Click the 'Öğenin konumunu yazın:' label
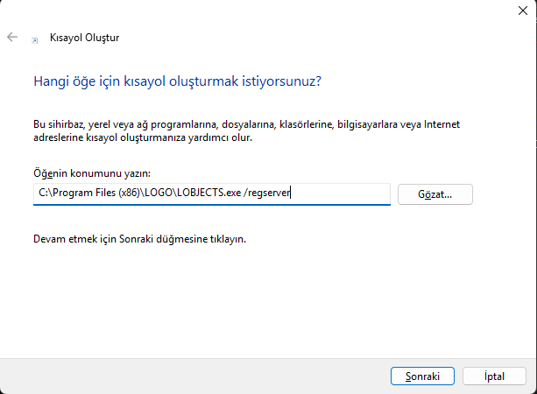The image size is (537, 394). coord(92,174)
